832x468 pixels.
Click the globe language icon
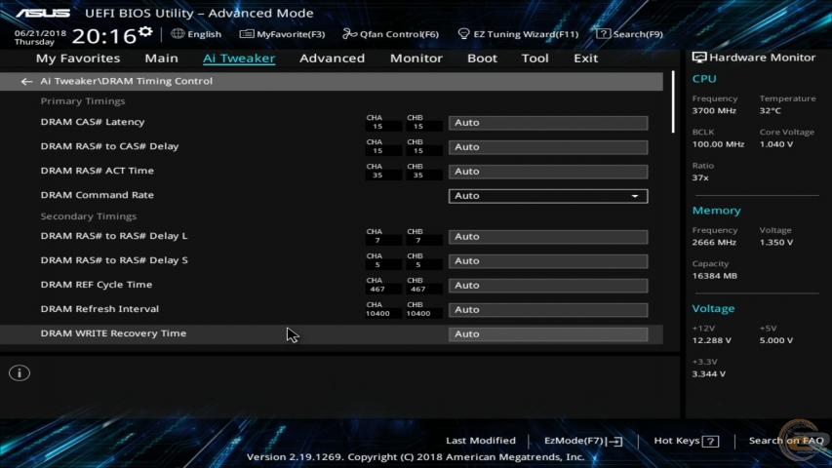(x=178, y=33)
